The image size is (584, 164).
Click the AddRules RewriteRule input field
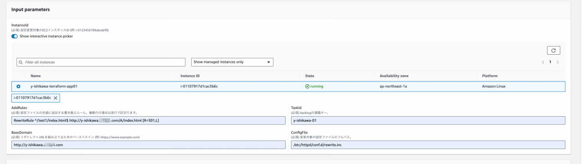point(148,120)
